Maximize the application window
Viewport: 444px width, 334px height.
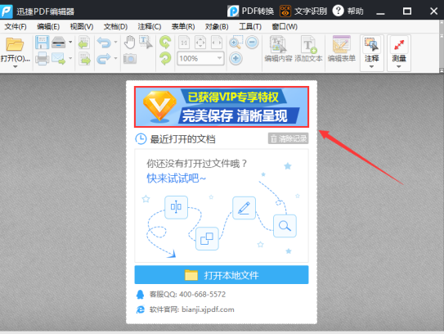click(407, 11)
